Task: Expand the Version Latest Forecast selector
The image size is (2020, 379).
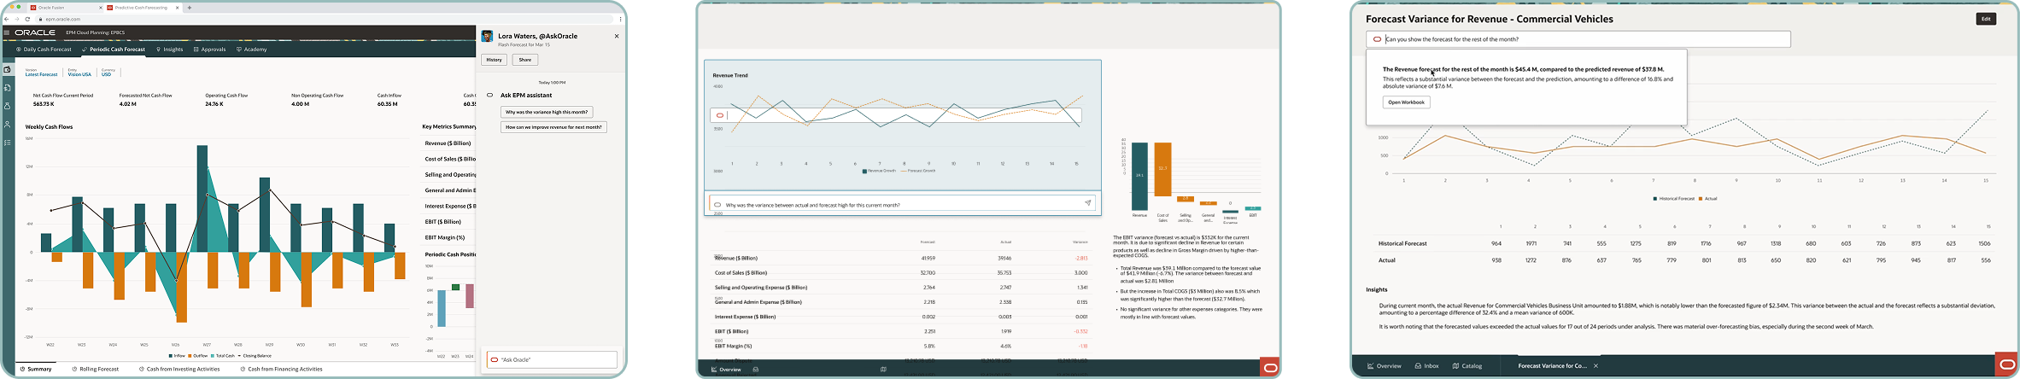Action: click(41, 74)
